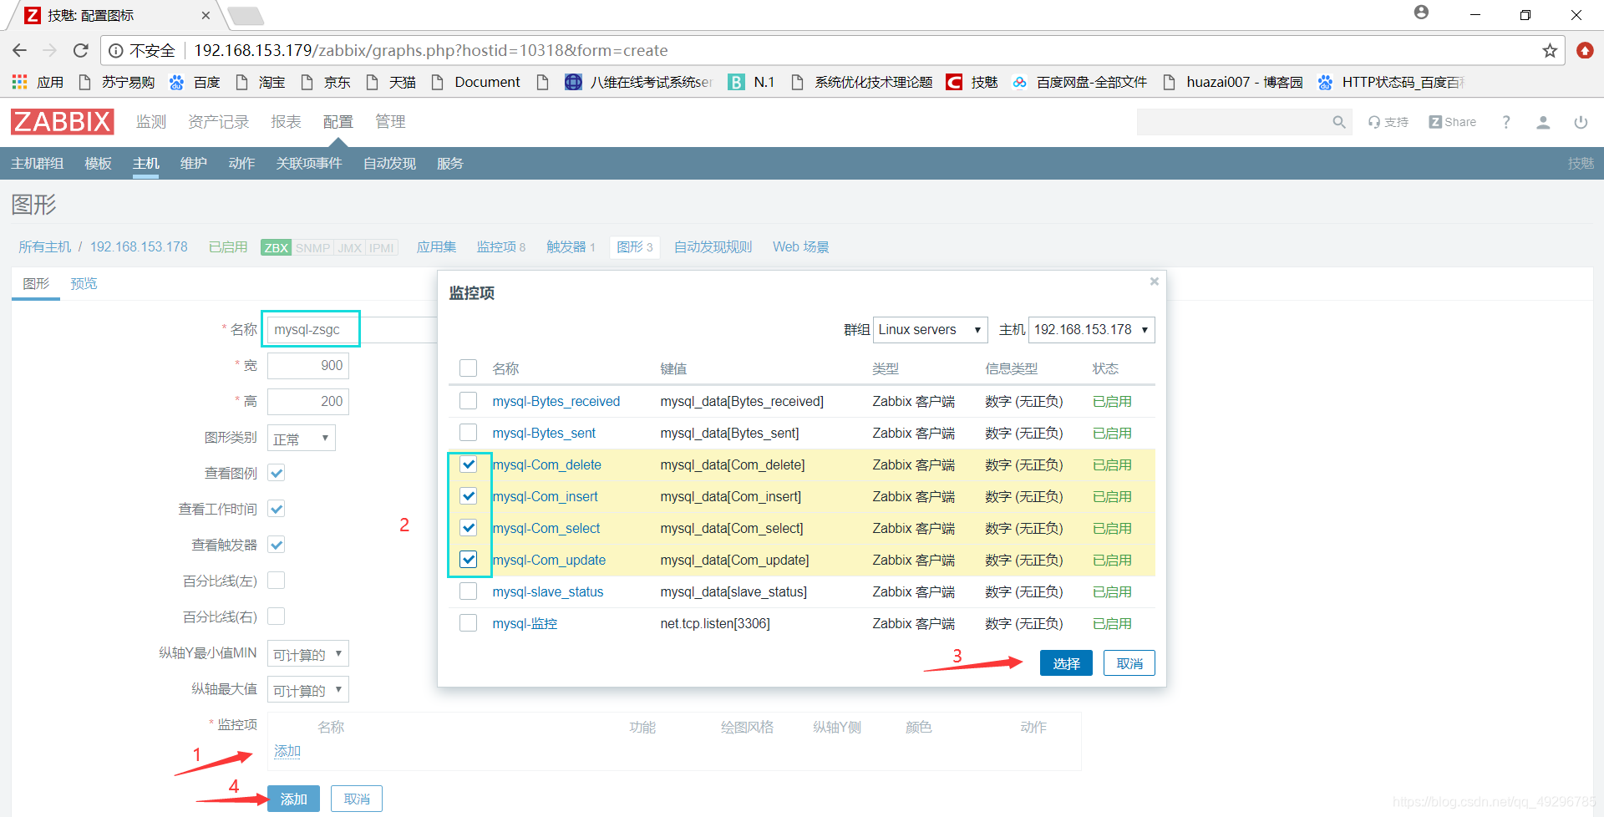Go to 自动发现 submenu
This screenshot has height=817, width=1604.
pos(389,164)
